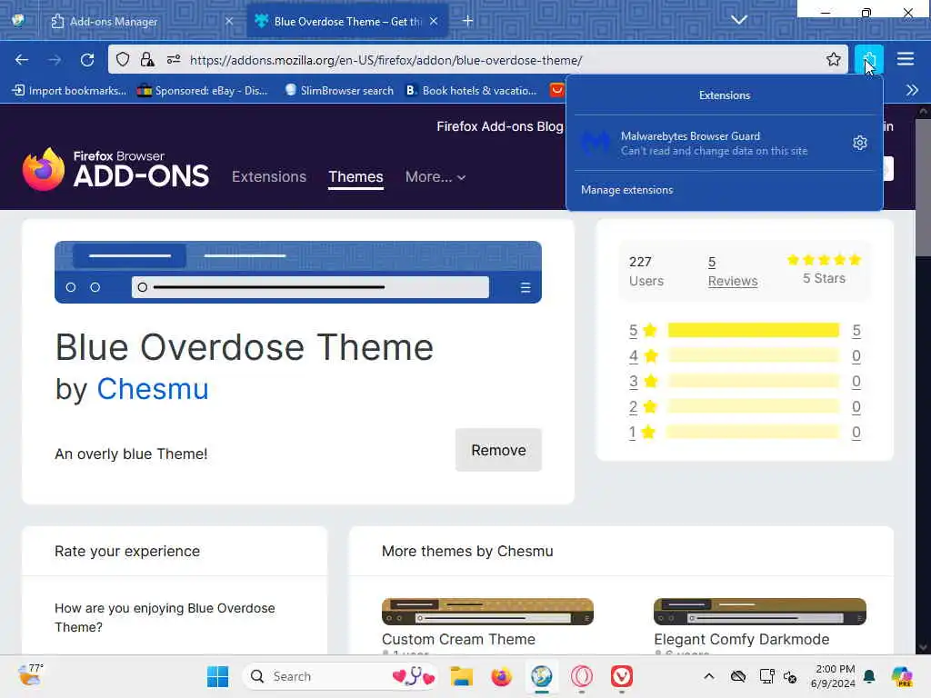931x698 pixels.
Task: Open Import bookmarks bookmark item
Action: coord(70,91)
